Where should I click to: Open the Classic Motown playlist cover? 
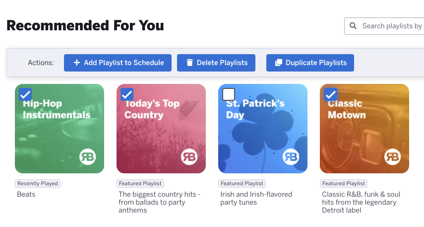tap(364, 129)
